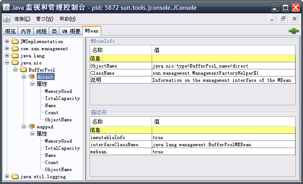
Task: Minimize the inner console frame
Action: (272, 19)
